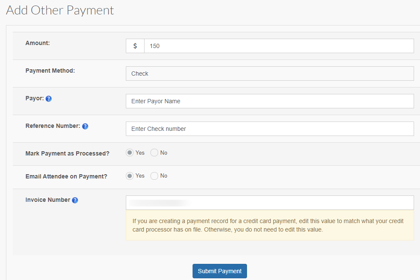Select No for Mark Payment as Processed
The height and width of the screenshot is (280, 420).
(154, 153)
